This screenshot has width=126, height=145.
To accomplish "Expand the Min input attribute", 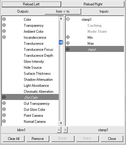I will [x=68, y=37].
